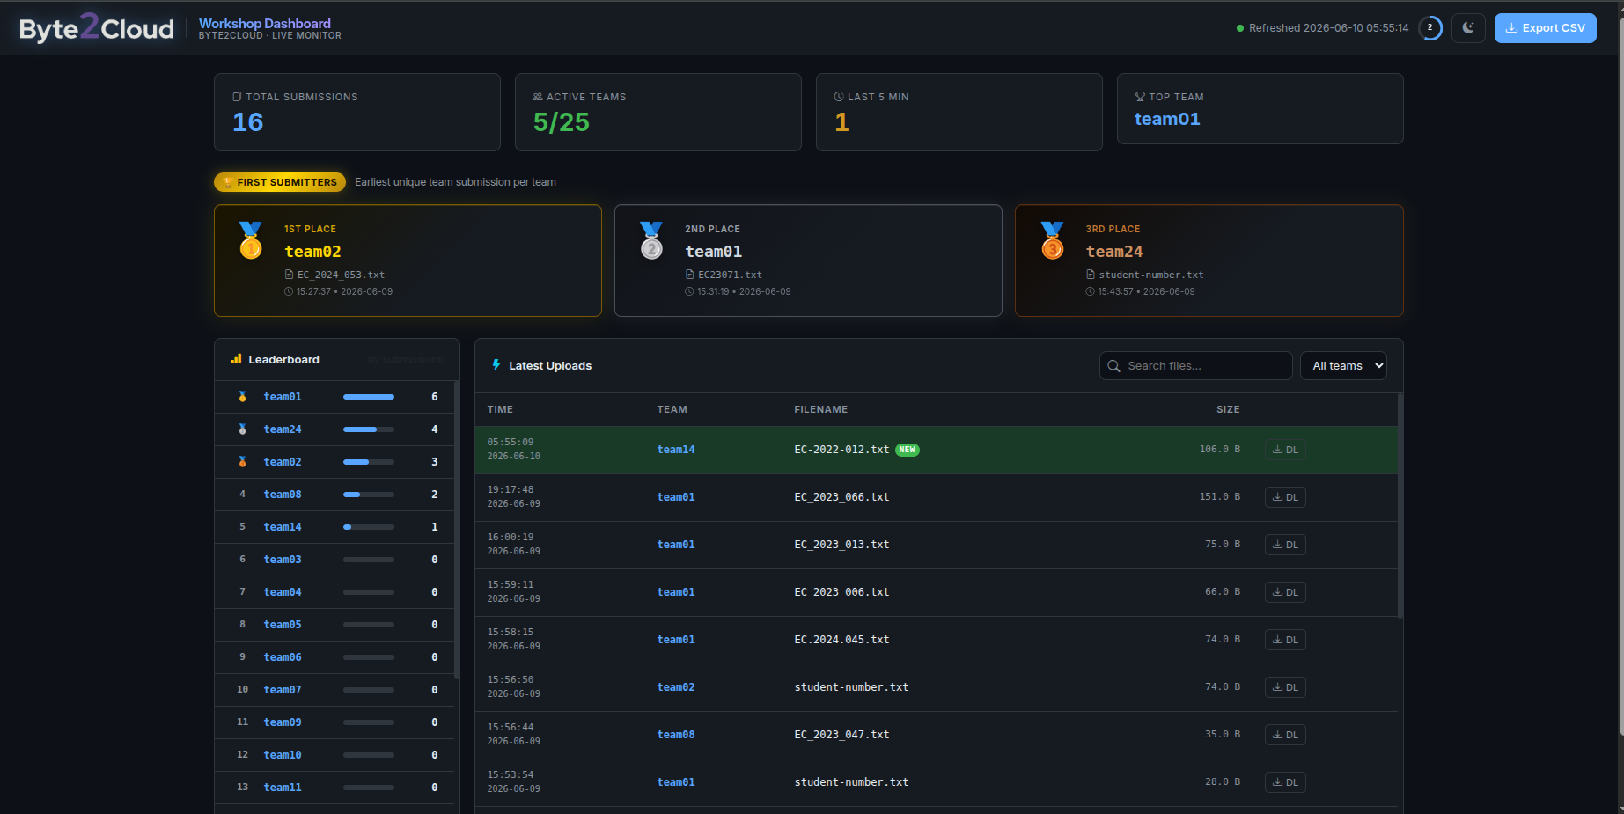Download EC_2023_013.txt via DL button
Viewport: 1624px width, 814px height.
pyautogui.click(x=1285, y=545)
